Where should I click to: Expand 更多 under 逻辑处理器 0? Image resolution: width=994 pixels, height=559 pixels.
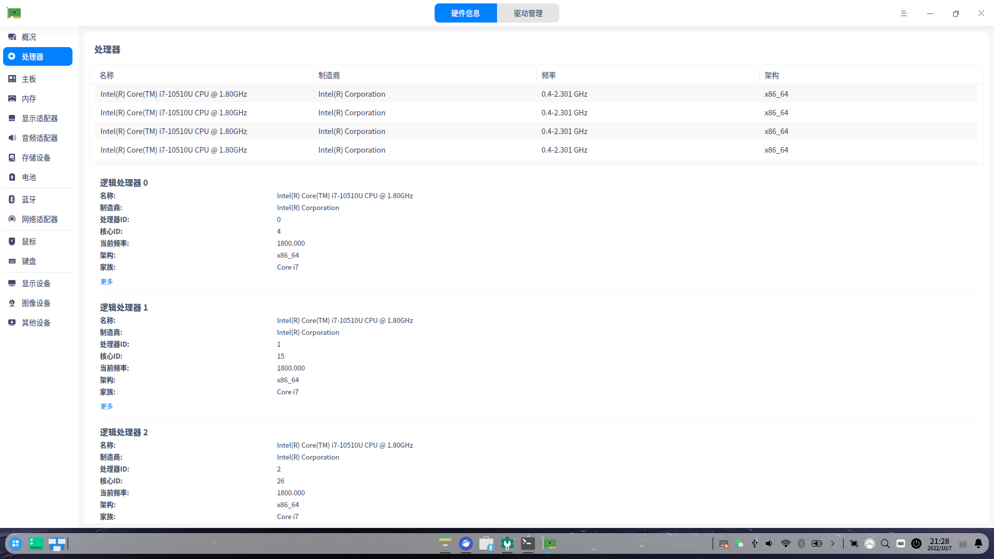pos(107,282)
